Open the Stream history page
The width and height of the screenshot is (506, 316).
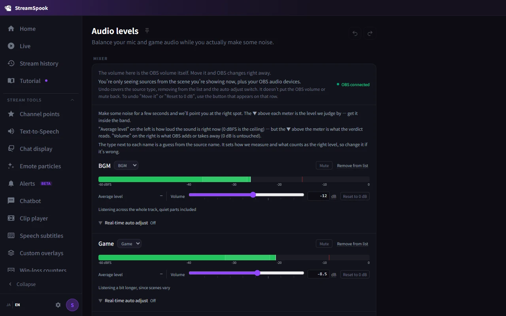pos(41,63)
